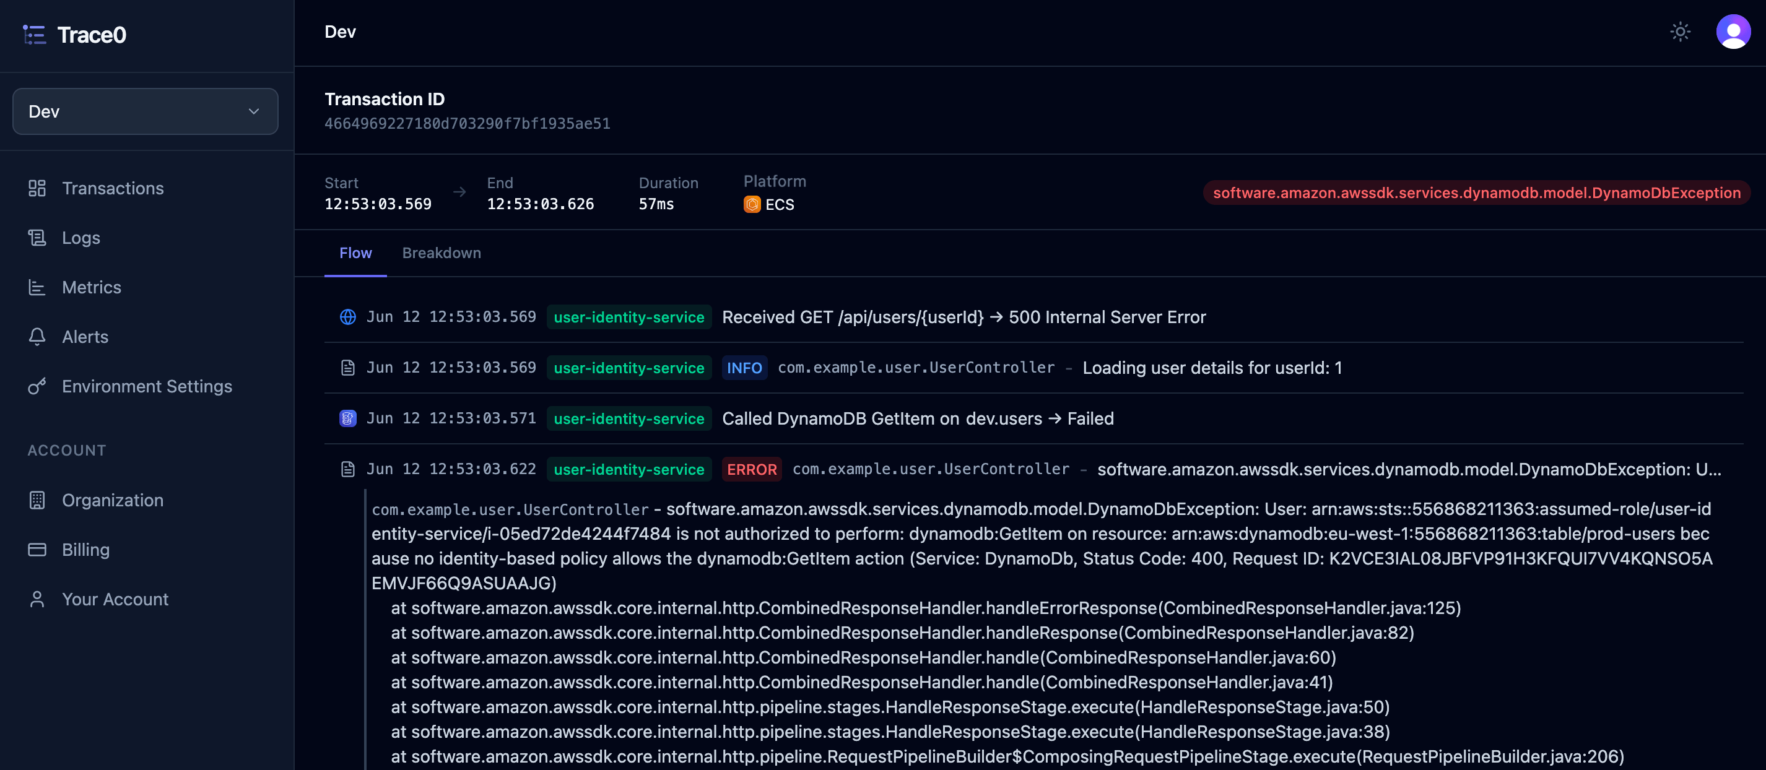The width and height of the screenshot is (1766, 770).
Task: Click the Organization building icon
Action: [x=37, y=500]
